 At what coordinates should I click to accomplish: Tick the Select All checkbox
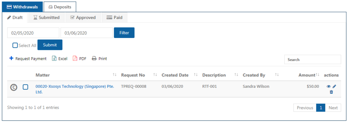coord(15,45)
